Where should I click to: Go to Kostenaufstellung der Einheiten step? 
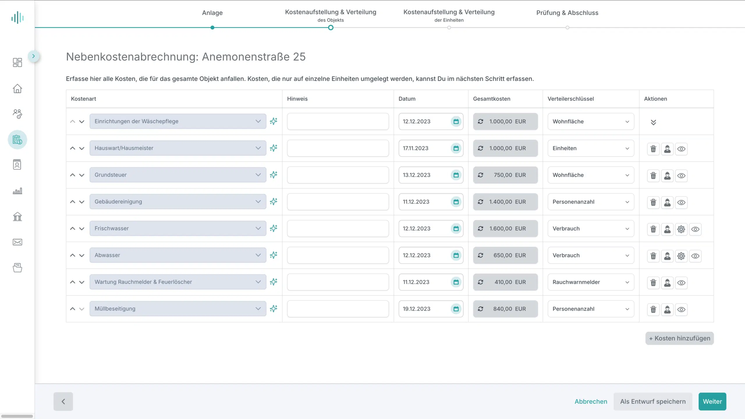click(449, 15)
